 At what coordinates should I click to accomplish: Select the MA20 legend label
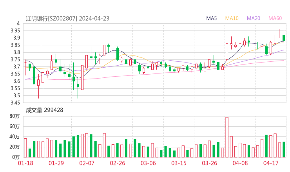tap(254, 18)
